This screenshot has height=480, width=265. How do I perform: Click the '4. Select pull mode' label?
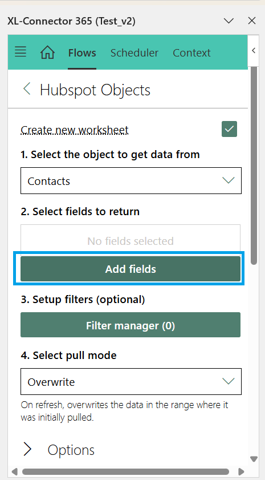coord(68,356)
